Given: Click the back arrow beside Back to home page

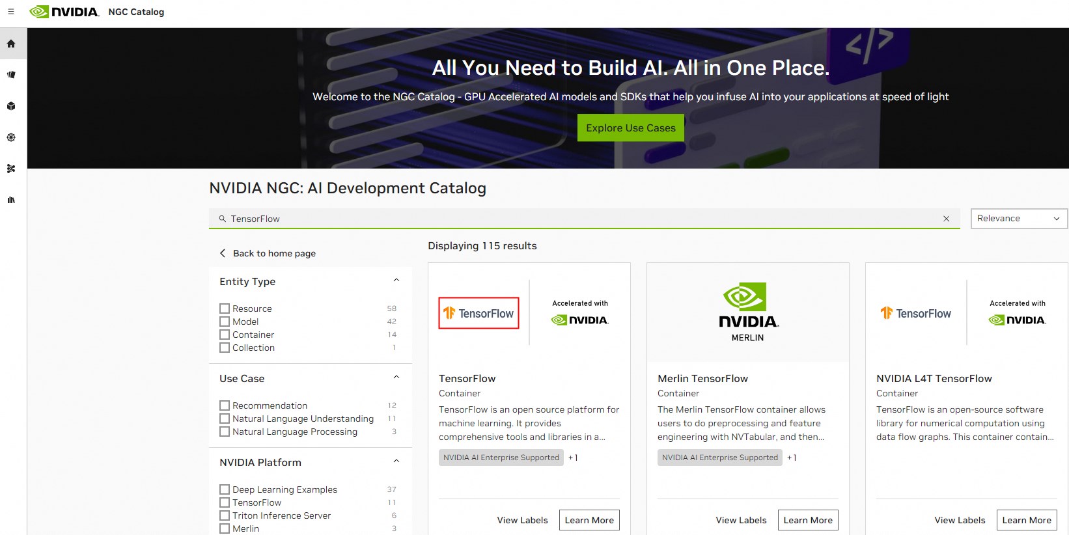Looking at the screenshot, I should pyautogui.click(x=223, y=253).
